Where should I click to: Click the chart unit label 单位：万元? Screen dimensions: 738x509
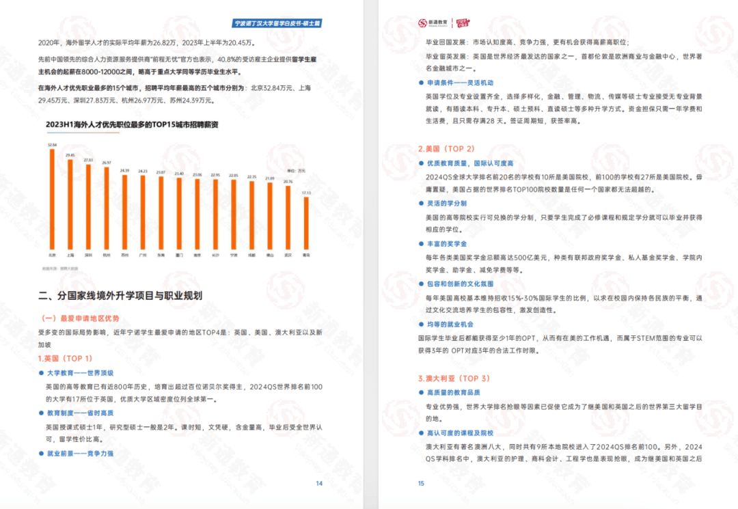(297, 171)
